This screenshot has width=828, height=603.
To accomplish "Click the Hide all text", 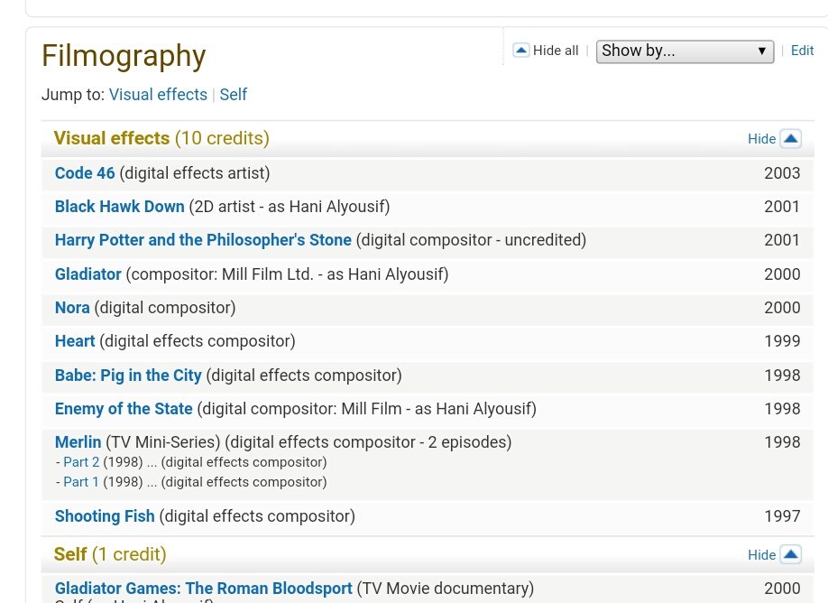I will (556, 51).
